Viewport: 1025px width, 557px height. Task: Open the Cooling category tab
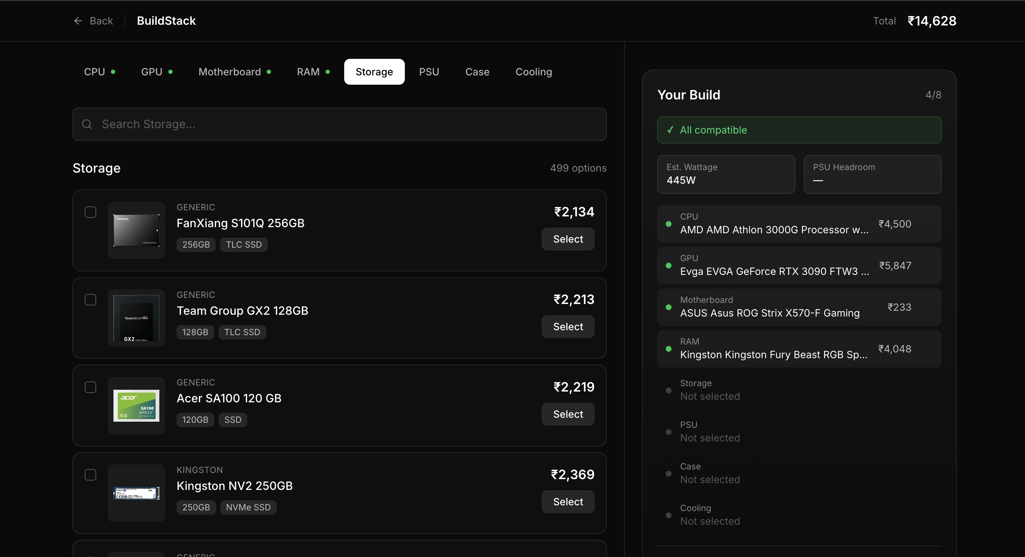coord(534,72)
